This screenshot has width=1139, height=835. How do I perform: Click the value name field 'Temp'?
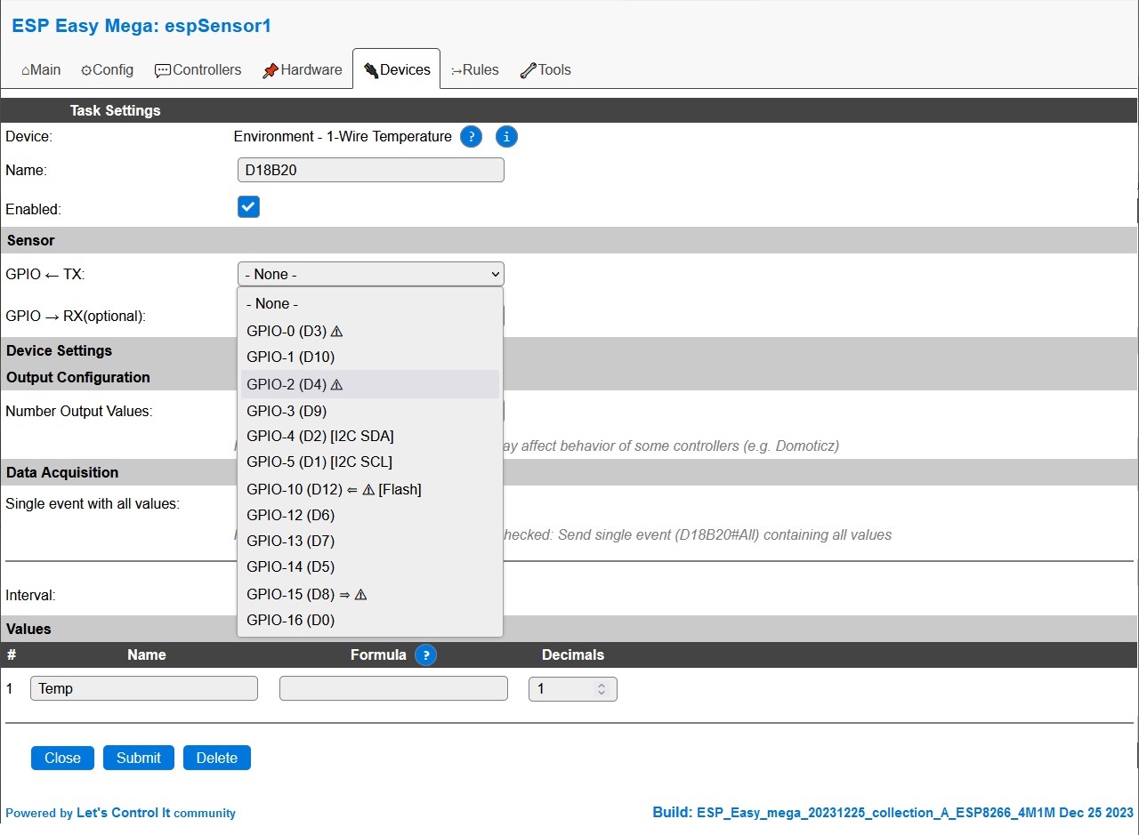[144, 688]
